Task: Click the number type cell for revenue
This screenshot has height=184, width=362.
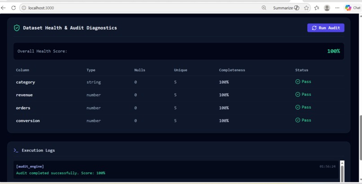Action: pos(93,95)
